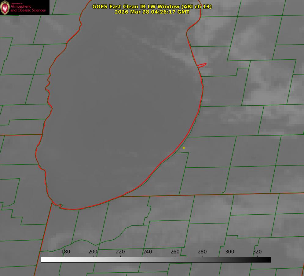The height and width of the screenshot is (276, 304).
Task: Select the 200 tick label on colorbar
Action: pyautogui.click(x=93, y=252)
